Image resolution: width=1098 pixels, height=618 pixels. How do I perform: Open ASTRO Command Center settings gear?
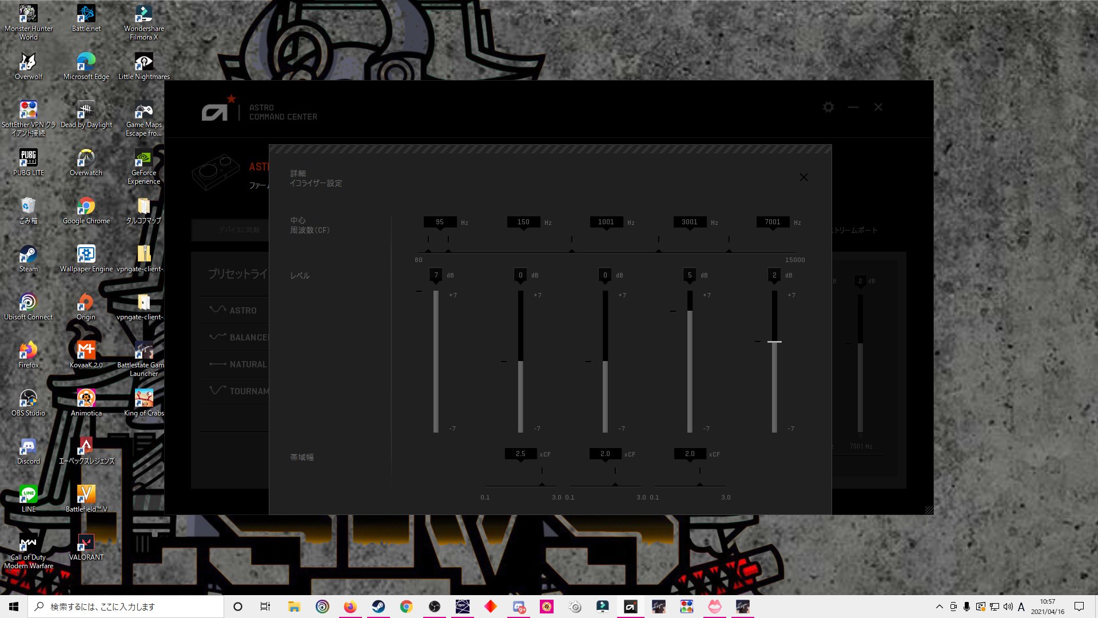(x=828, y=107)
